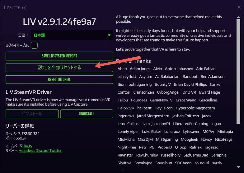Screen dimensions: 244x173
Task: Click the green dropdown arrow beside 日本語
Action: click(x=109, y=35)
